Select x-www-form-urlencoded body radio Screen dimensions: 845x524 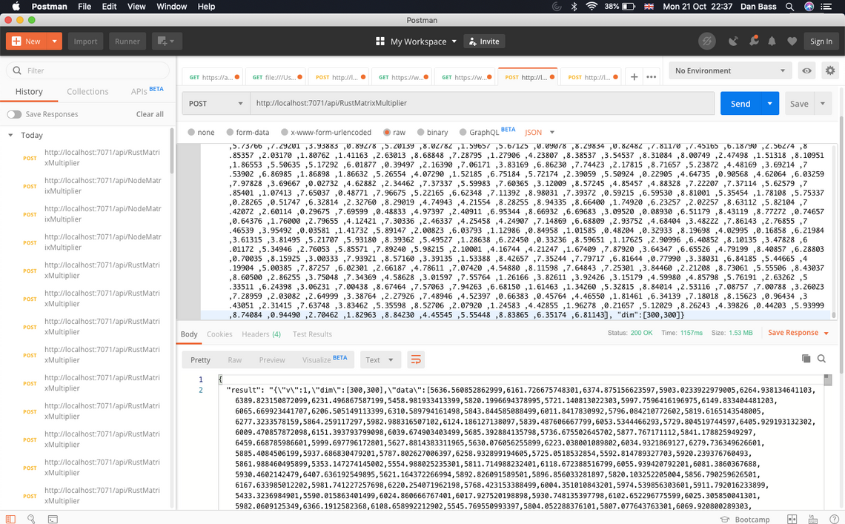285,132
